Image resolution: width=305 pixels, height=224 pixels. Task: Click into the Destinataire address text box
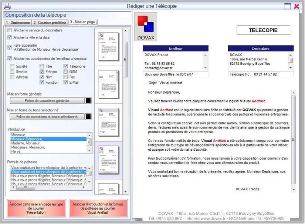coord(258,61)
